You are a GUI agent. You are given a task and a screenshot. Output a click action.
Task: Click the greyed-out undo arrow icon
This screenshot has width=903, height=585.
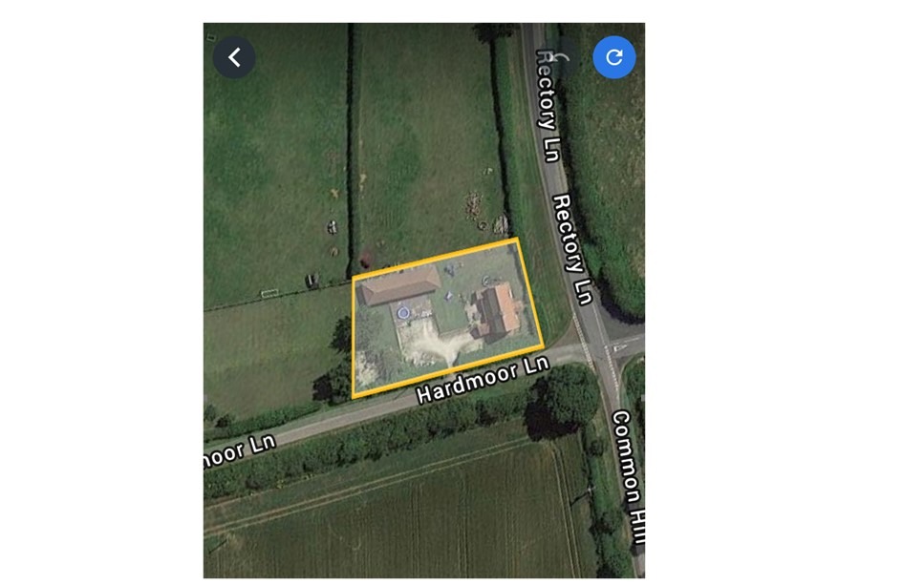[x=560, y=57]
